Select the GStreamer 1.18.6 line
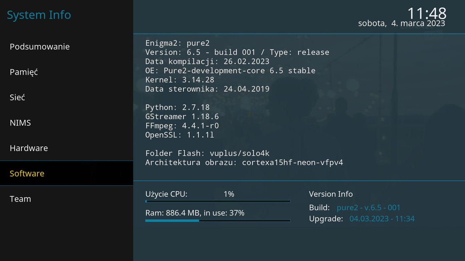 182,117
